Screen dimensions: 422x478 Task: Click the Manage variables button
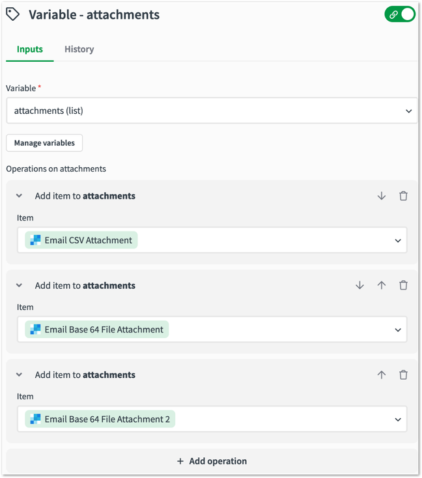tap(44, 143)
